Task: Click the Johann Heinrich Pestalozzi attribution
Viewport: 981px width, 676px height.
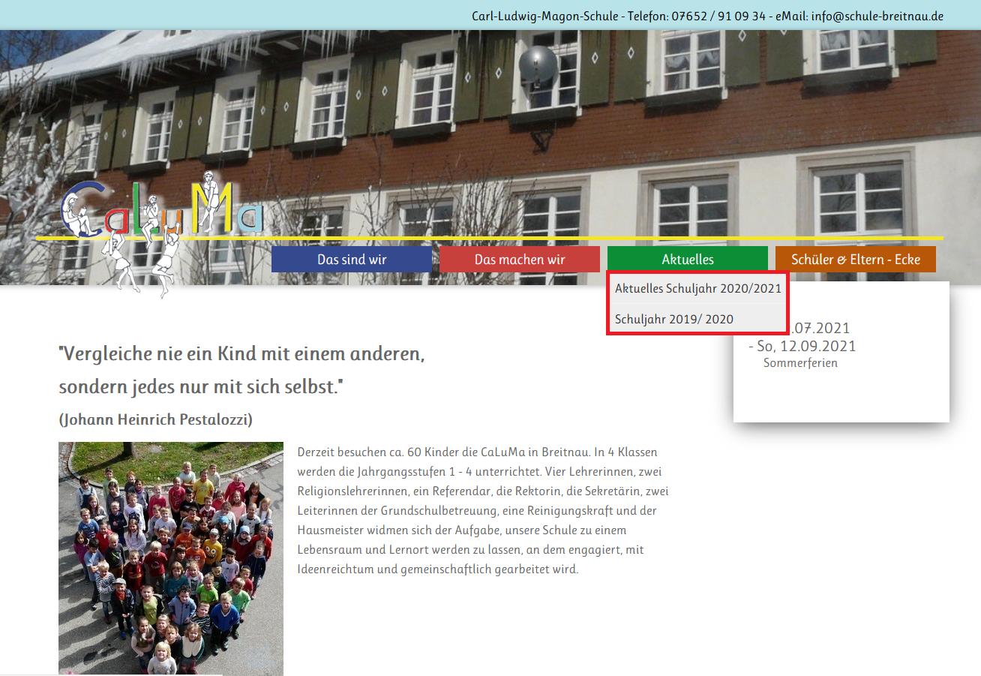Action: [x=156, y=419]
